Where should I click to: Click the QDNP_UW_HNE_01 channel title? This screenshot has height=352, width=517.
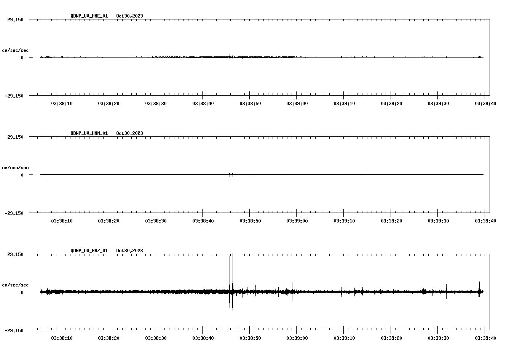[89, 16]
